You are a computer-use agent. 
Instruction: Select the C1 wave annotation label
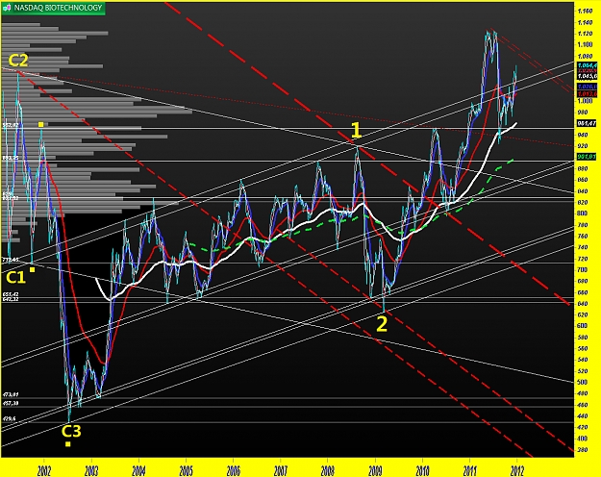click(x=15, y=278)
